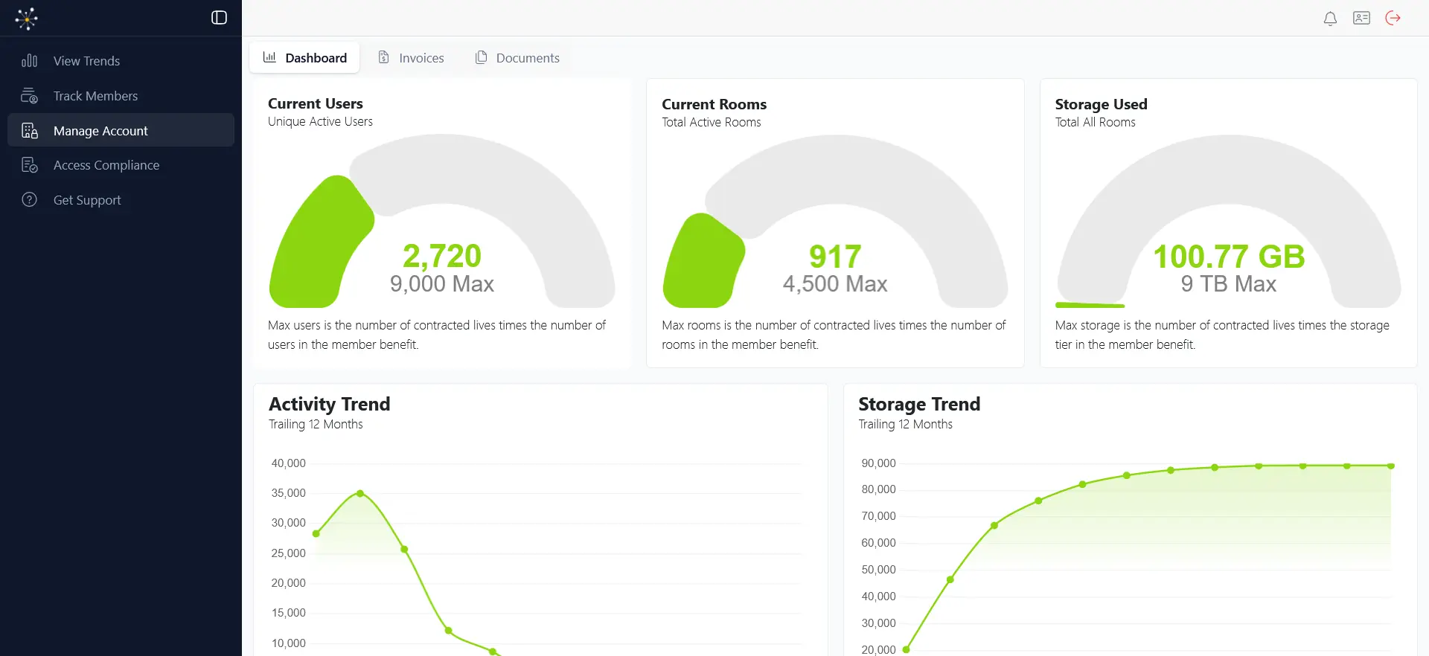Click the Activity Trend heading

click(330, 404)
